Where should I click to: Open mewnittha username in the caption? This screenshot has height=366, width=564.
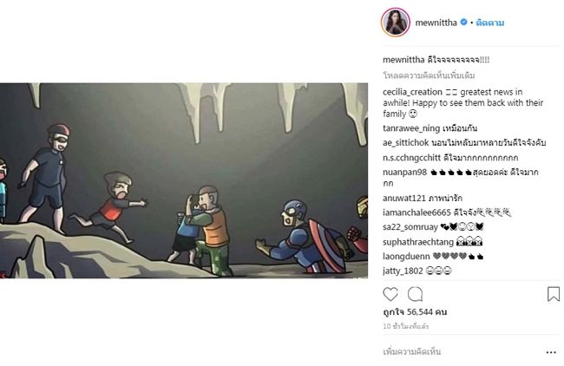pos(403,60)
